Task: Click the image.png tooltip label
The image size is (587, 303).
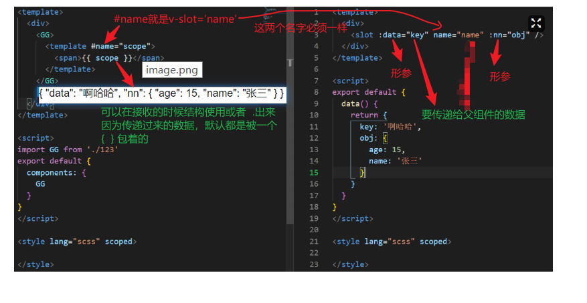Action: click(172, 70)
